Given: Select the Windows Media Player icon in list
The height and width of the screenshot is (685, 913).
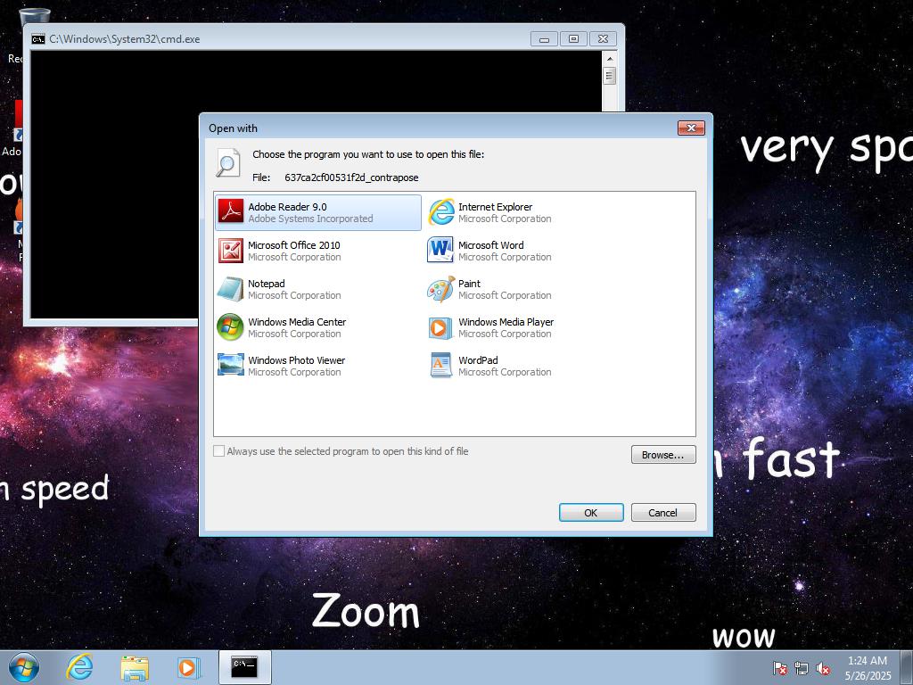Looking at the screenshot, I should [440, 327].
